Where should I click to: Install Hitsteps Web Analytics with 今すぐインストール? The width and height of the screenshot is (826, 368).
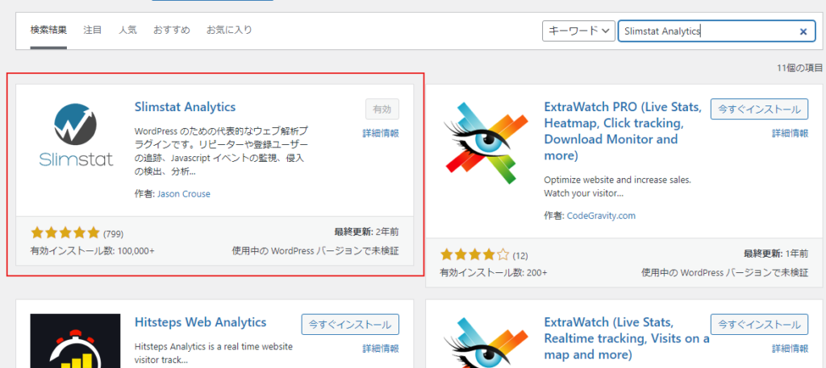(350, 325)
